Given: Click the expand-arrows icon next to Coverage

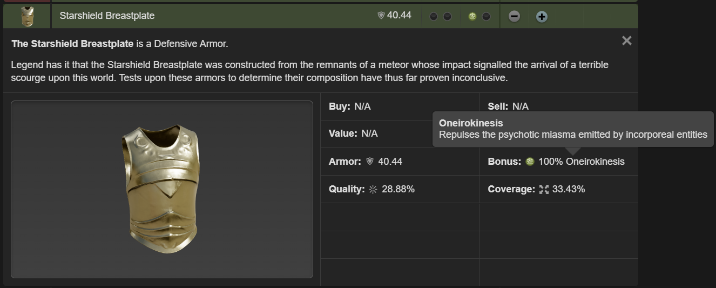Looking at the screenshot, I should click(x=544, y=189).
